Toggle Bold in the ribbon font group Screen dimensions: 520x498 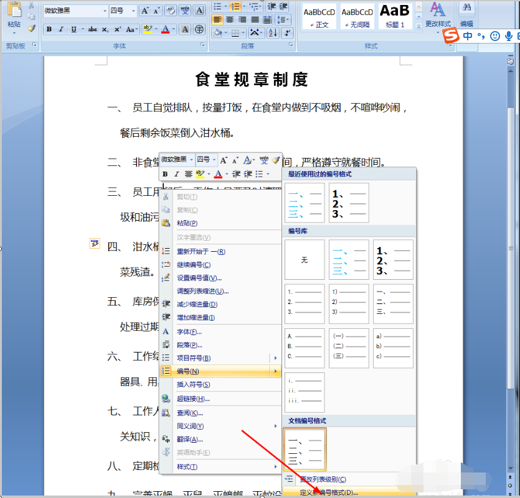49,29
